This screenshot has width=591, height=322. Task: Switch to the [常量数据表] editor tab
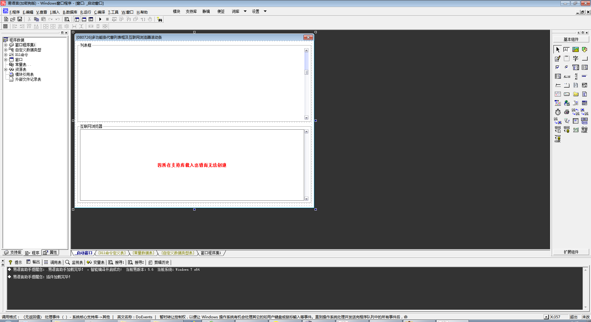coord(143,253)
